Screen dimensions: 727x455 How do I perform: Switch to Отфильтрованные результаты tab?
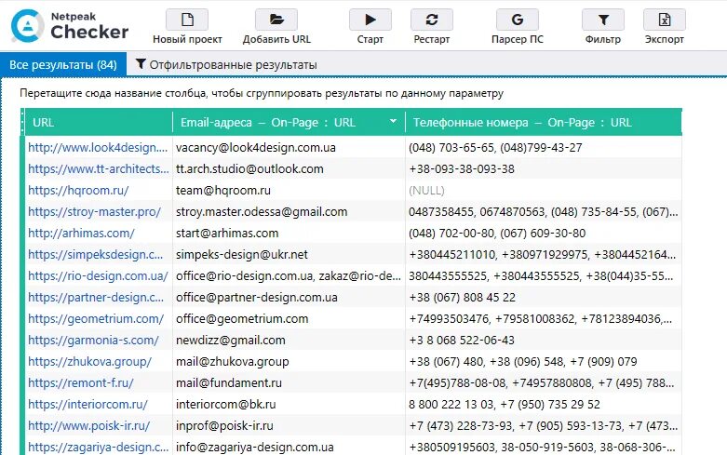coord(226,64)
